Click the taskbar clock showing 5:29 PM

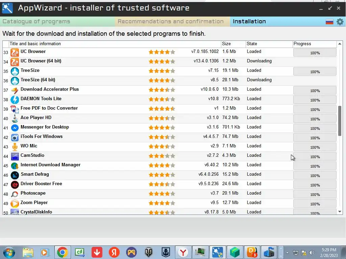(329, 253)
